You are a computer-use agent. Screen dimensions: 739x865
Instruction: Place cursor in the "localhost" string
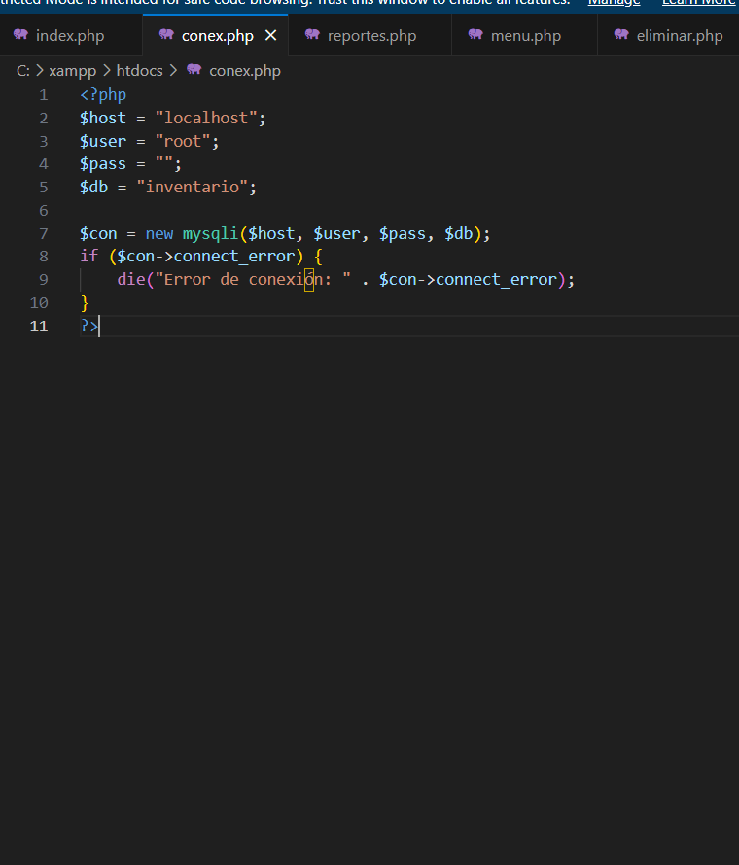pos(206,118)
